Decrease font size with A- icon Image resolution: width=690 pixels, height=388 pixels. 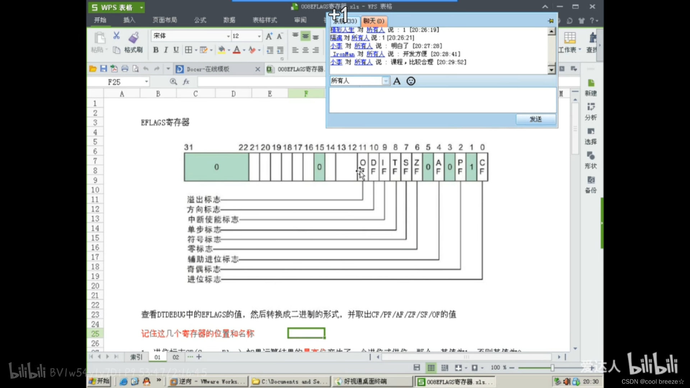[280, 36]
